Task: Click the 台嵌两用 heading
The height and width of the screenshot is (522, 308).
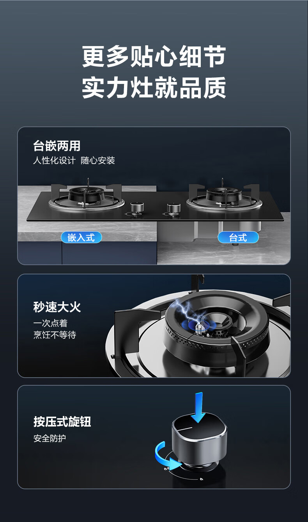Action: (57, 146)
